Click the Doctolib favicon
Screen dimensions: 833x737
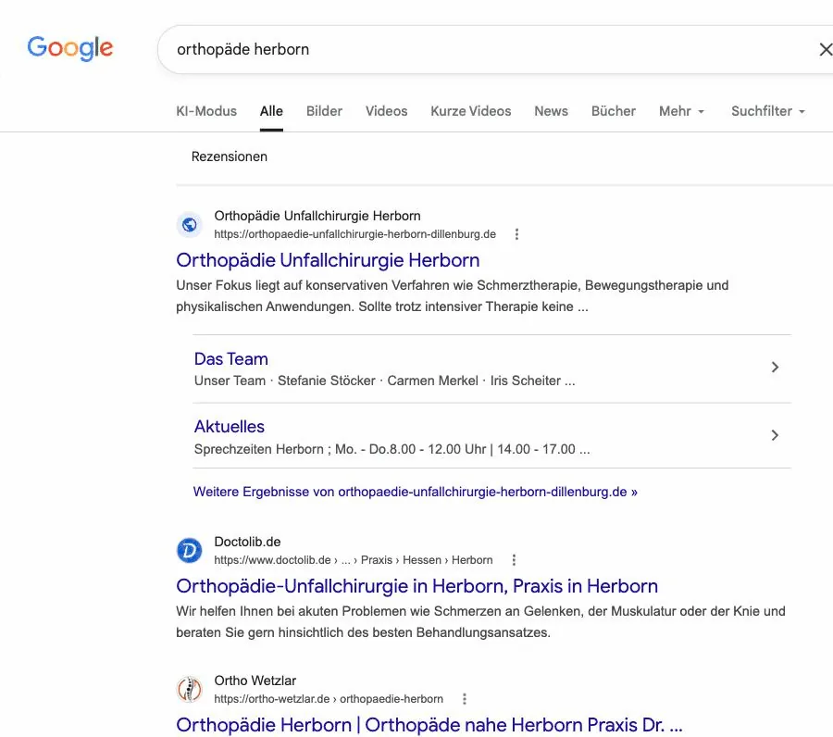(189, 551)
